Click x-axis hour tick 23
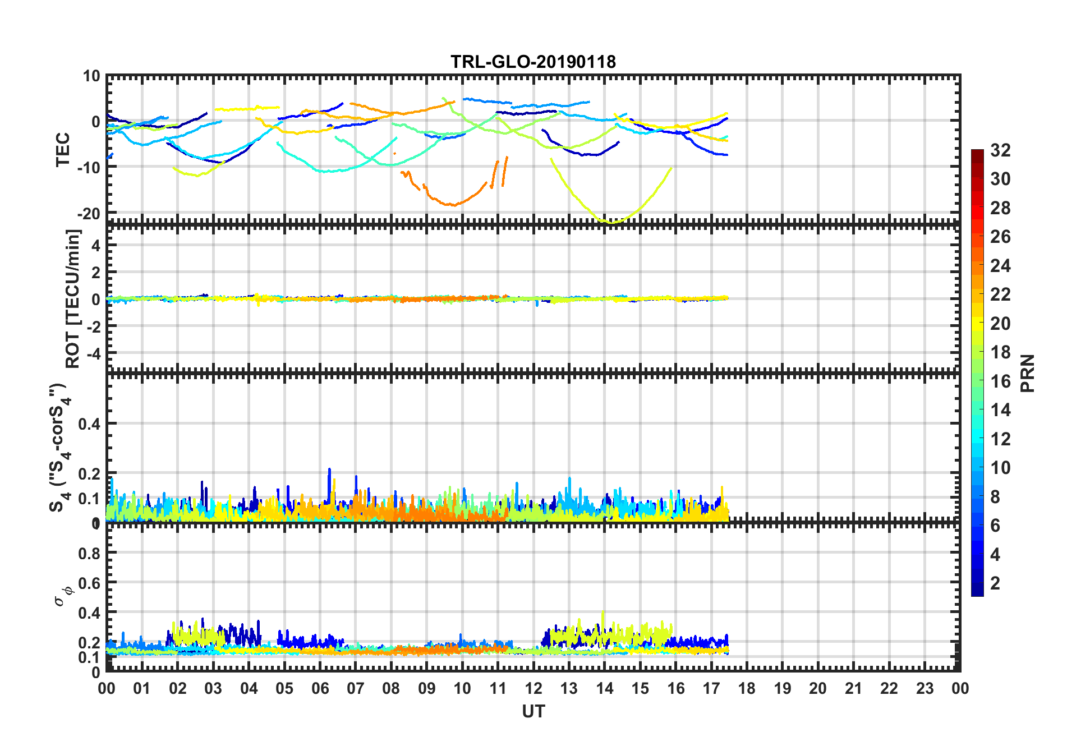The height and width of the screenshot is (746, 1067). [925, 688]
